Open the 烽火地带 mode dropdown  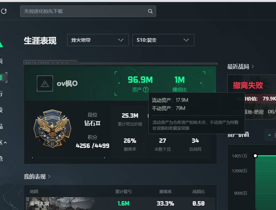coord(98,40)
